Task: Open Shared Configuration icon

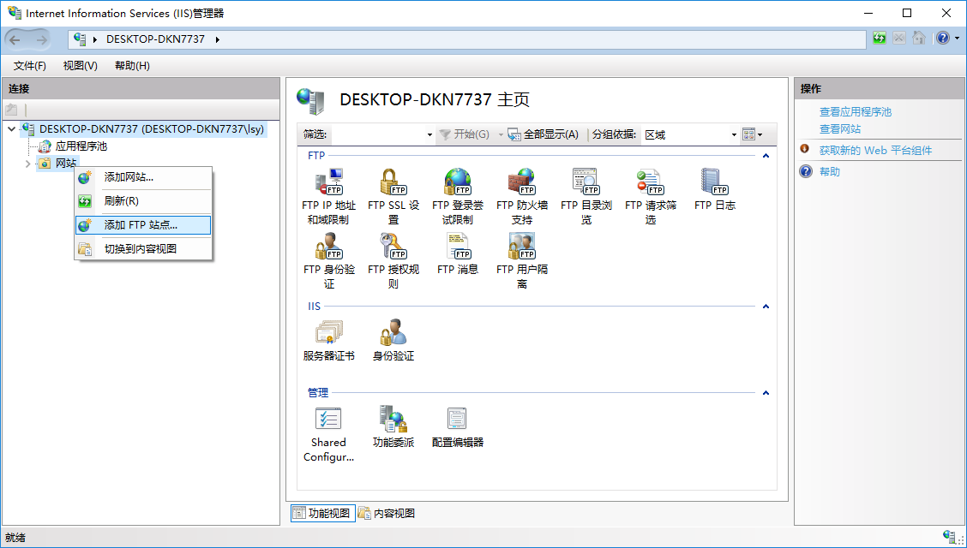Action: click(328, 434)
